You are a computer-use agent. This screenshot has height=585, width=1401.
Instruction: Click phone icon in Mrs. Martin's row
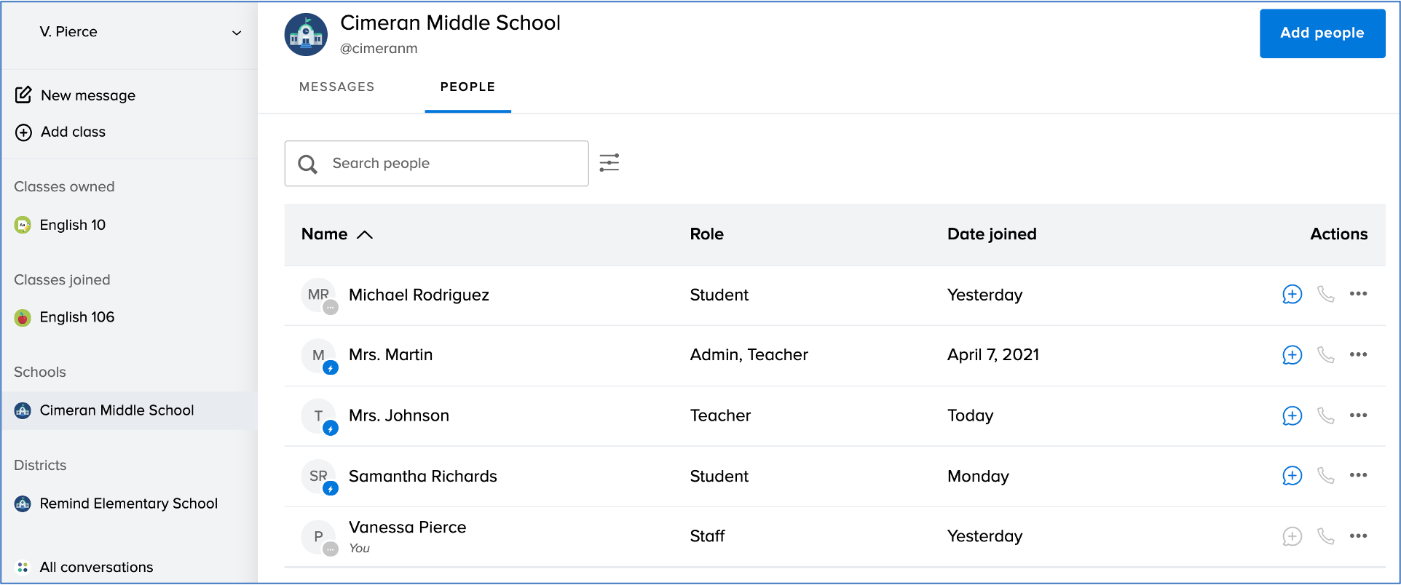[1325, 355]
